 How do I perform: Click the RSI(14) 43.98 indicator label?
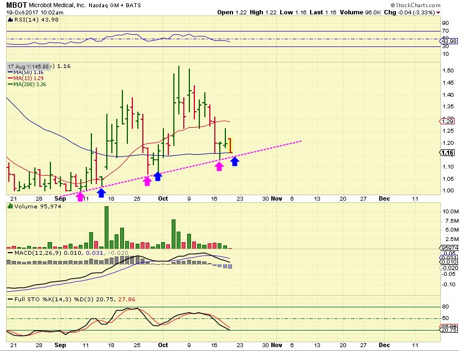point(36,19)
